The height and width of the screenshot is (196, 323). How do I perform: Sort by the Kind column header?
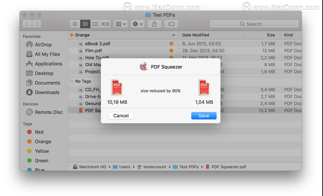(x=289, y=35)
